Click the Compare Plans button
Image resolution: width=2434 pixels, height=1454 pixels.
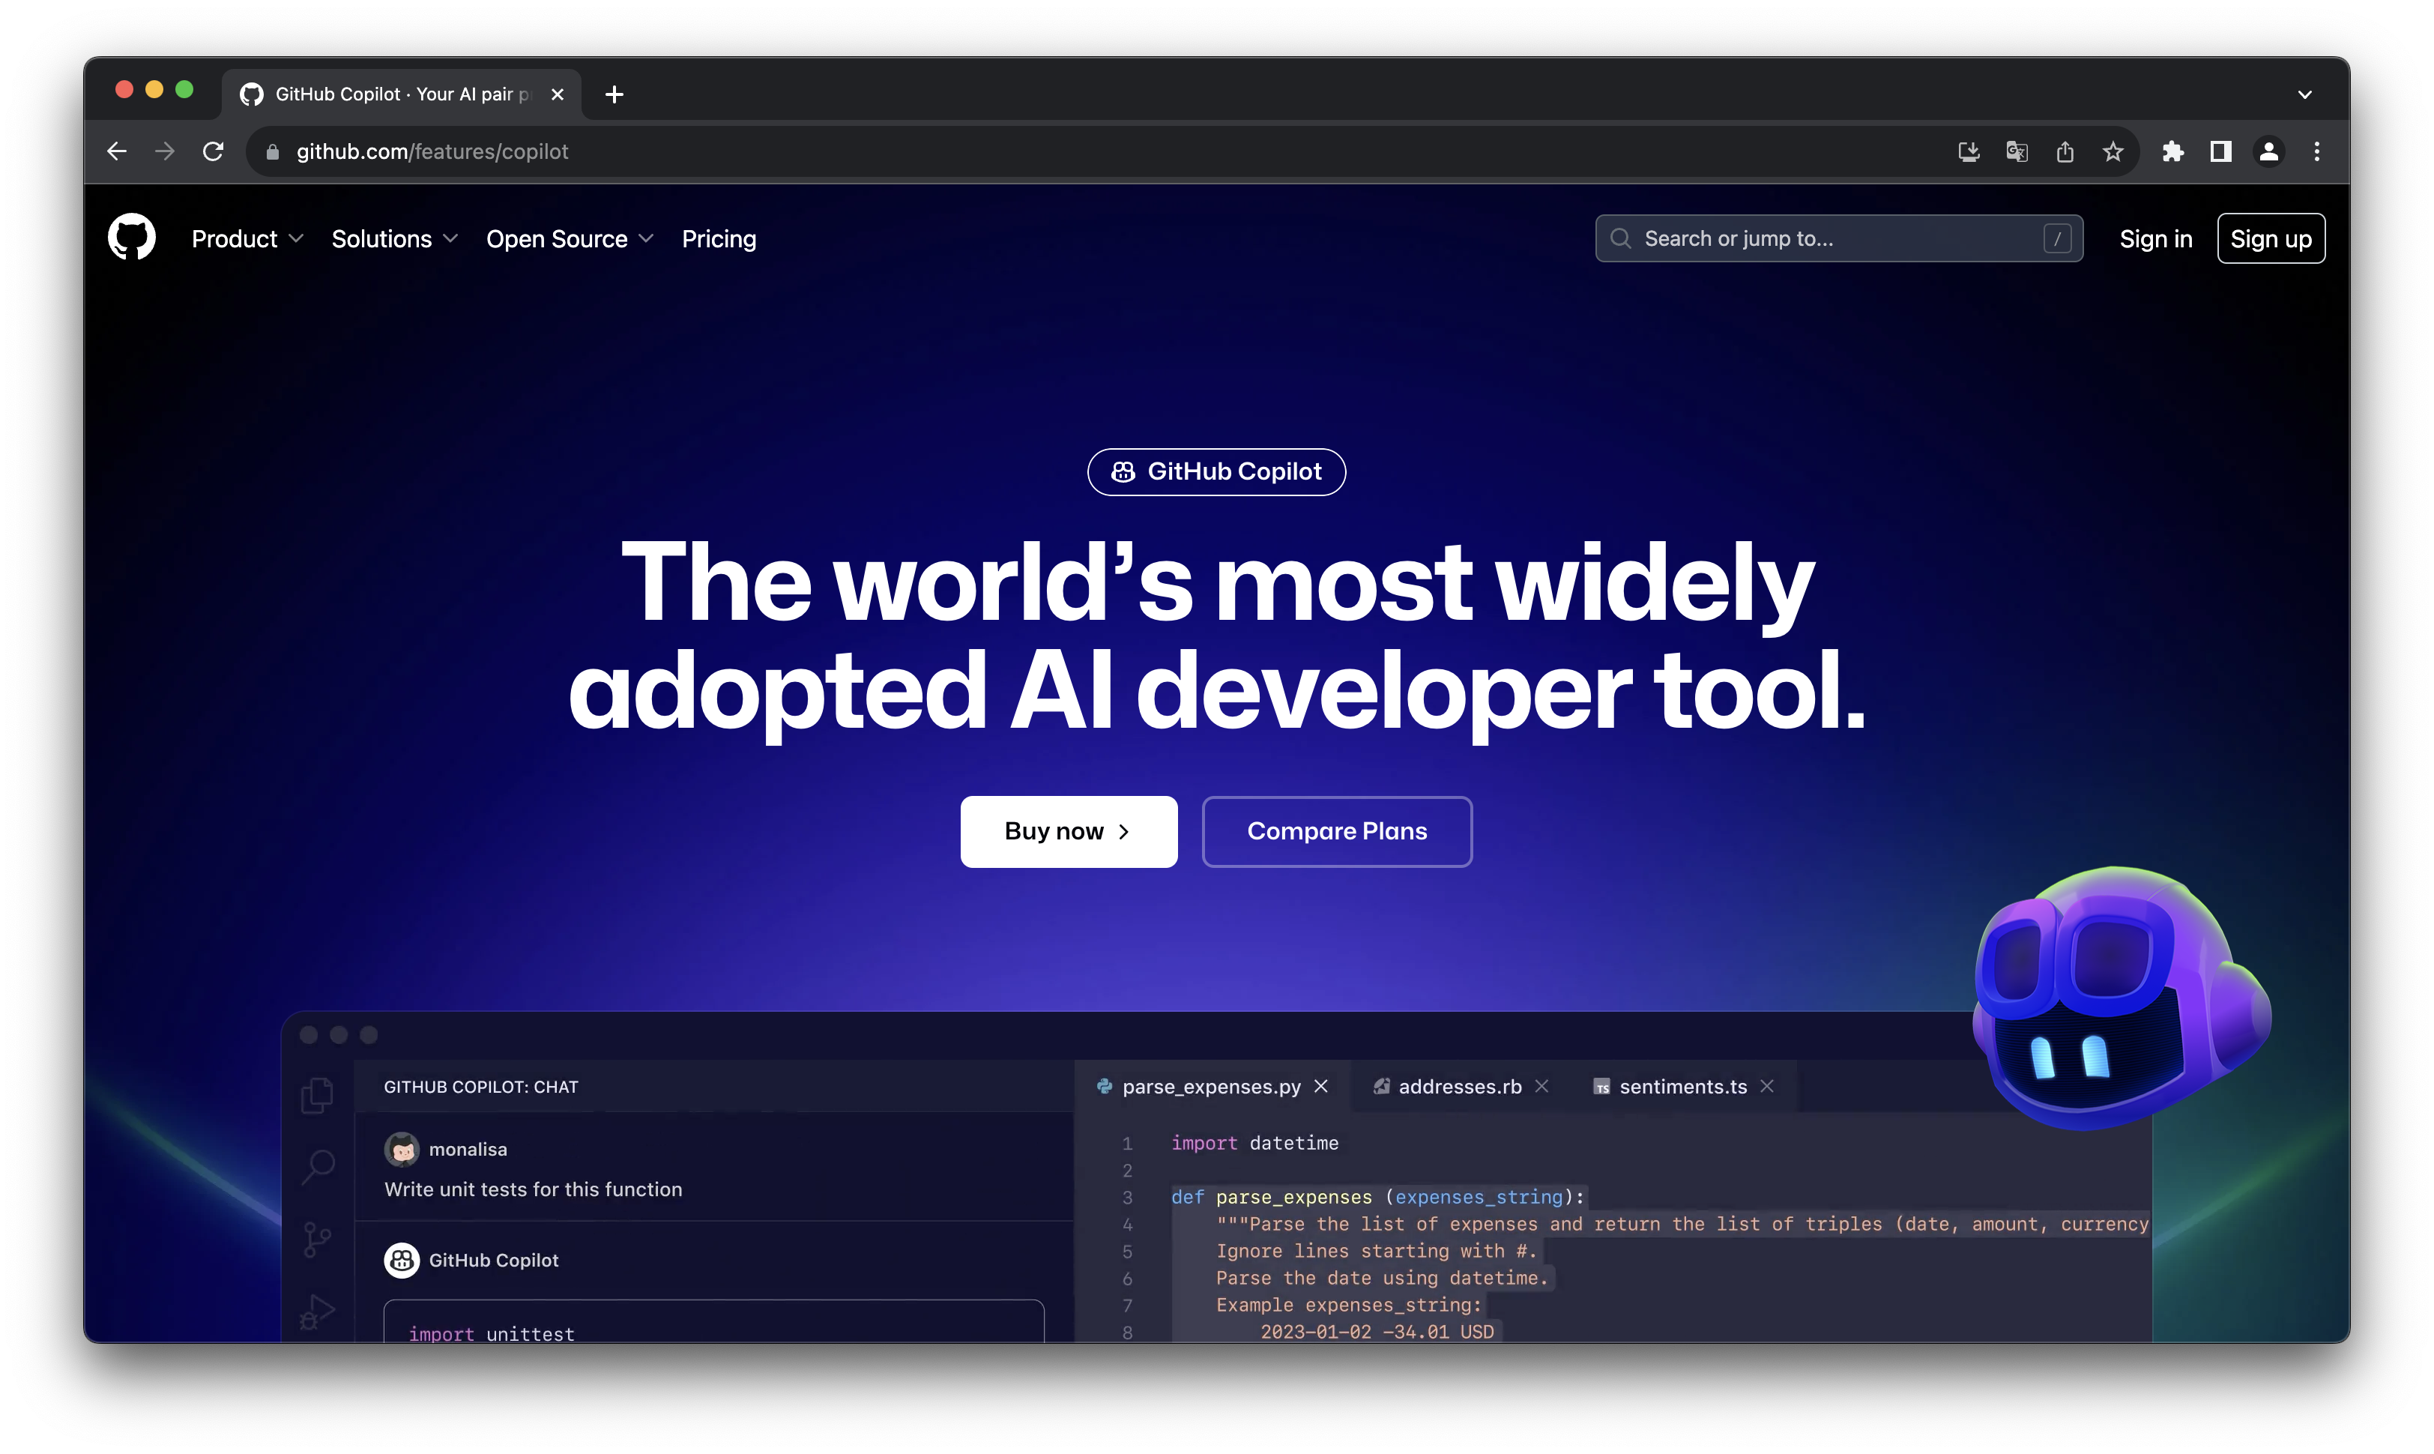(x=1337, y=831)
